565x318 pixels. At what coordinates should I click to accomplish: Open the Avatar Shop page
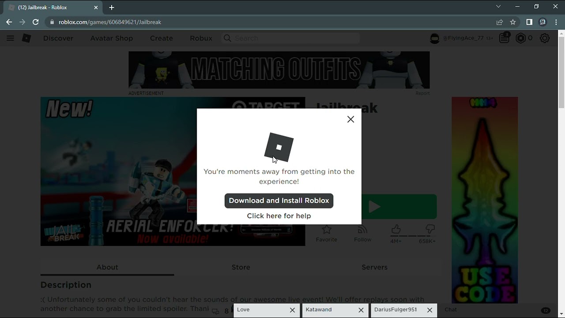(x=112, y=38)
